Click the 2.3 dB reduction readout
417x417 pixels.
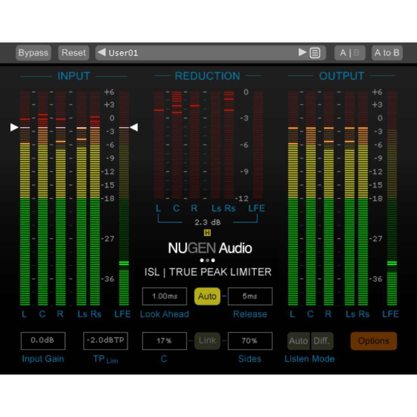208,222
